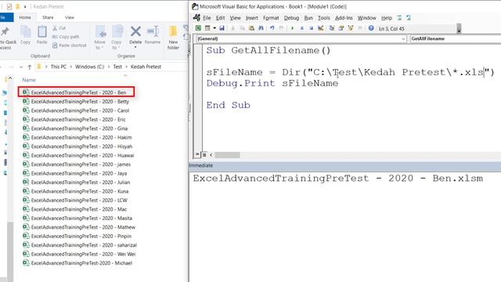Open the View menu in VBA editor
This screenshot has width=501, height=282.
(235, 18)
